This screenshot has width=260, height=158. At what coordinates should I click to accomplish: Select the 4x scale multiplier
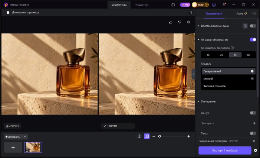235,55
